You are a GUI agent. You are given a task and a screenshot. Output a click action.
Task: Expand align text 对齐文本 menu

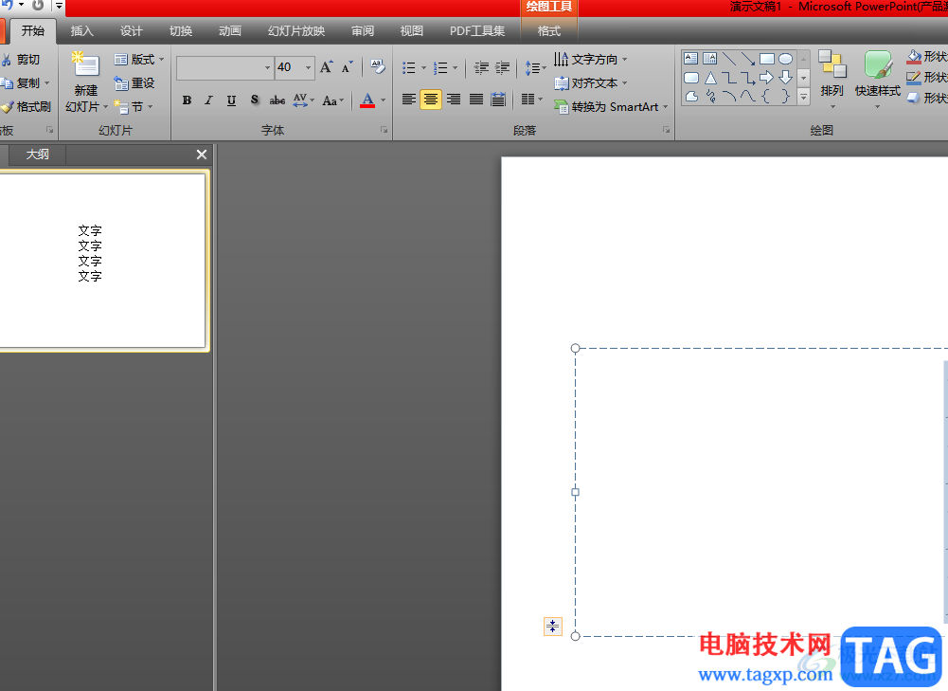click(591, 82)
